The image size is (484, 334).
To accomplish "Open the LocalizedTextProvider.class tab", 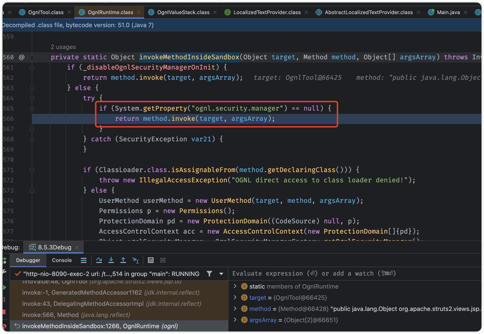I will 267,12.
